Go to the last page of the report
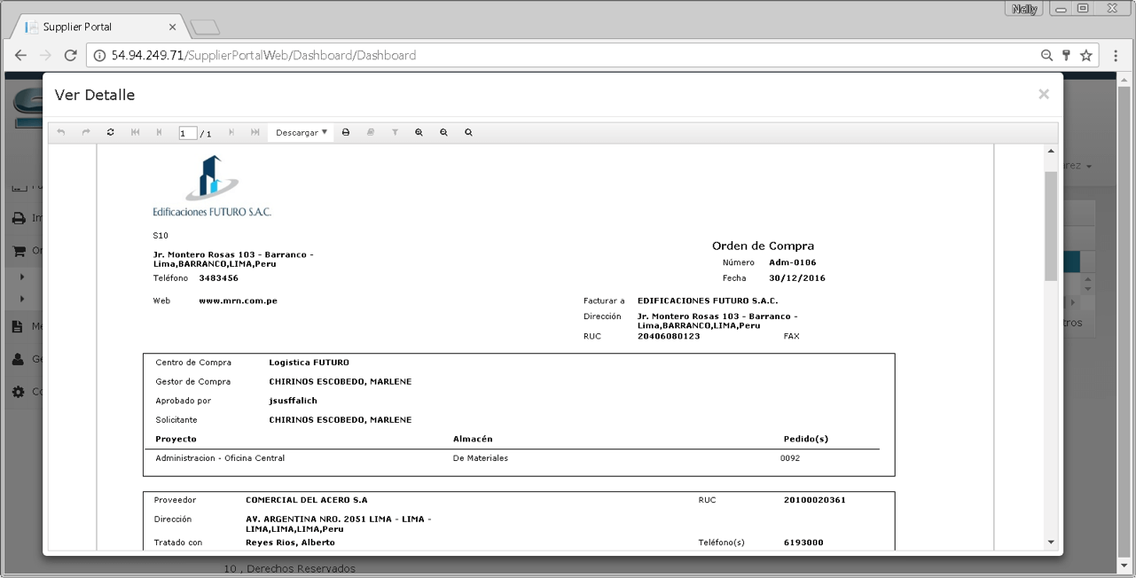 point(255,132)
